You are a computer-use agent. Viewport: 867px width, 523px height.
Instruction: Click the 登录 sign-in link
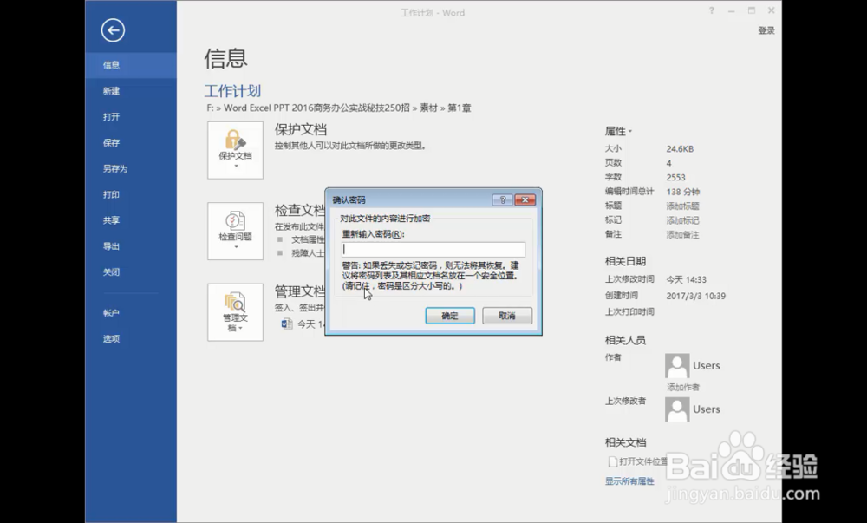pyautogui.click(x=765, y=29)
